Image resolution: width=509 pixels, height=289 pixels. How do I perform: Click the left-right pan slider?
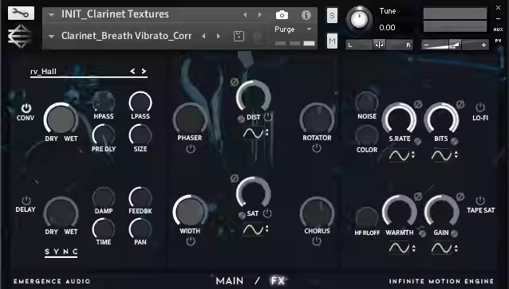coord(379,45)
